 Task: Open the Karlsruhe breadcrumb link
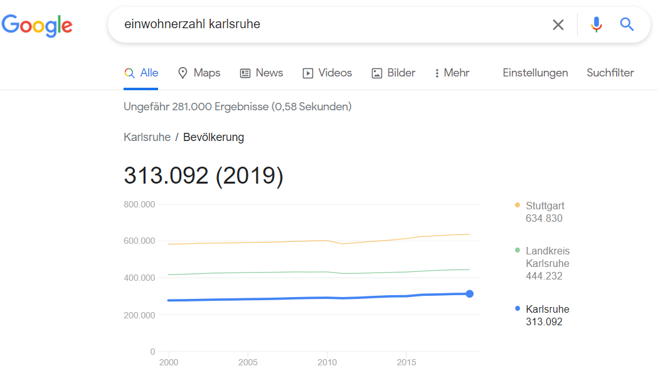tap(147, 137)
